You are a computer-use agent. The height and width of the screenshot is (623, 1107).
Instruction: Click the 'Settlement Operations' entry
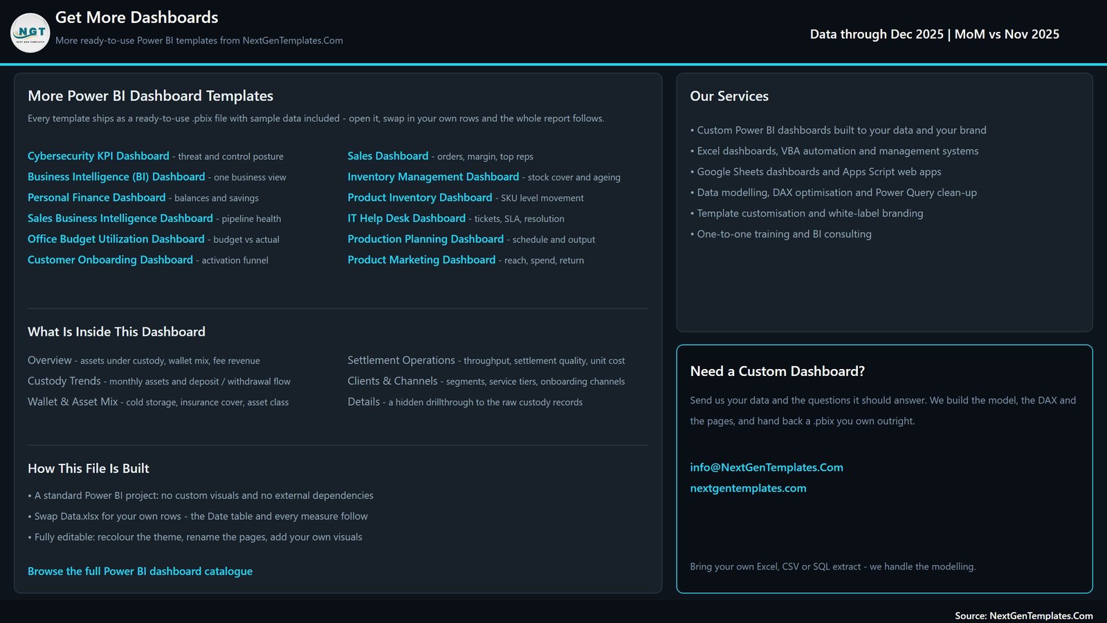pyautogui.click(x=486, y=361)
